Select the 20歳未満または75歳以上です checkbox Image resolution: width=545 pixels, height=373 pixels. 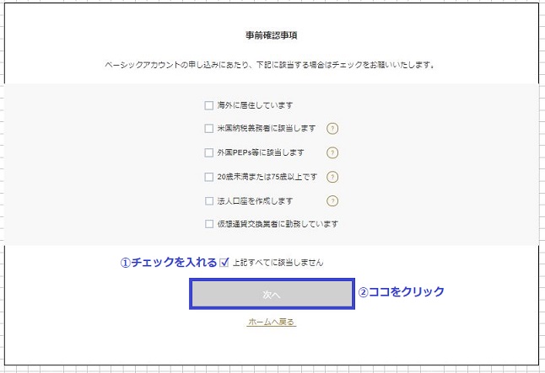[209, 177]
